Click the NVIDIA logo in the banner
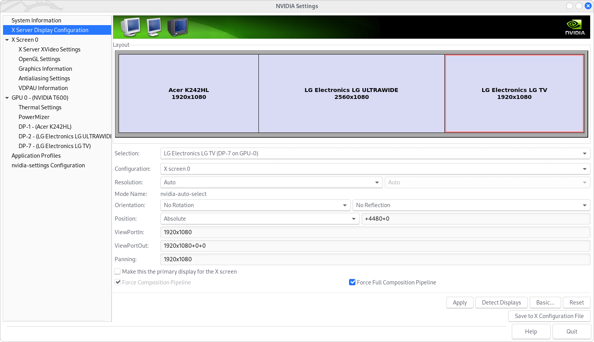The height and width of the screenshot is (342, 594). [x=575, y=27]
